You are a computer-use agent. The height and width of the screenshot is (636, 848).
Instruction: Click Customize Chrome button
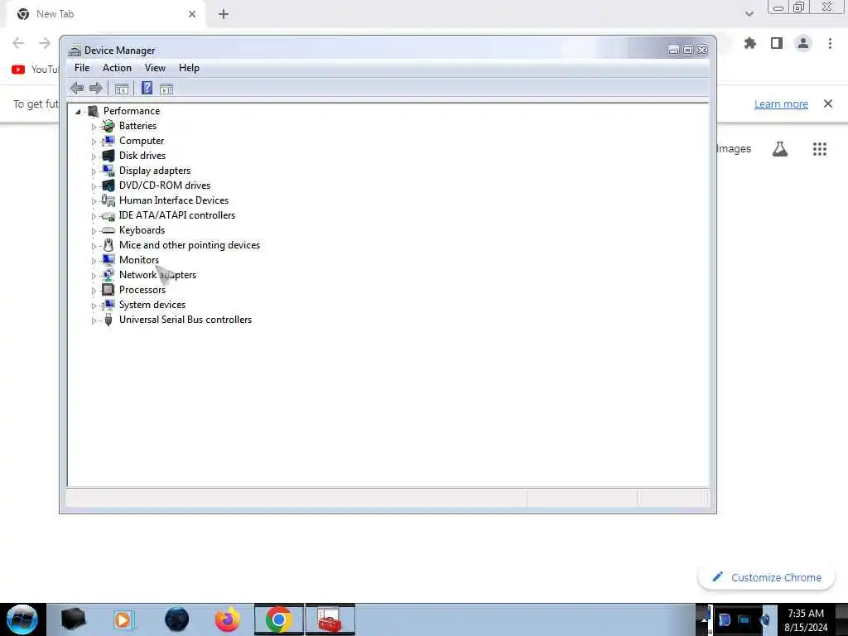[766, 577]
